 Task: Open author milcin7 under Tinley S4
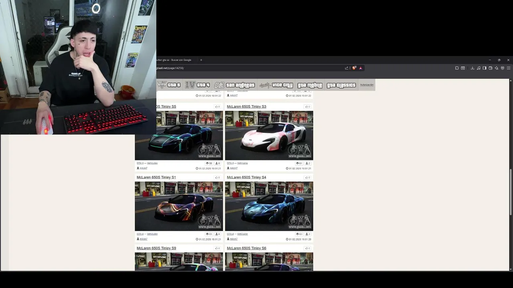234,239
